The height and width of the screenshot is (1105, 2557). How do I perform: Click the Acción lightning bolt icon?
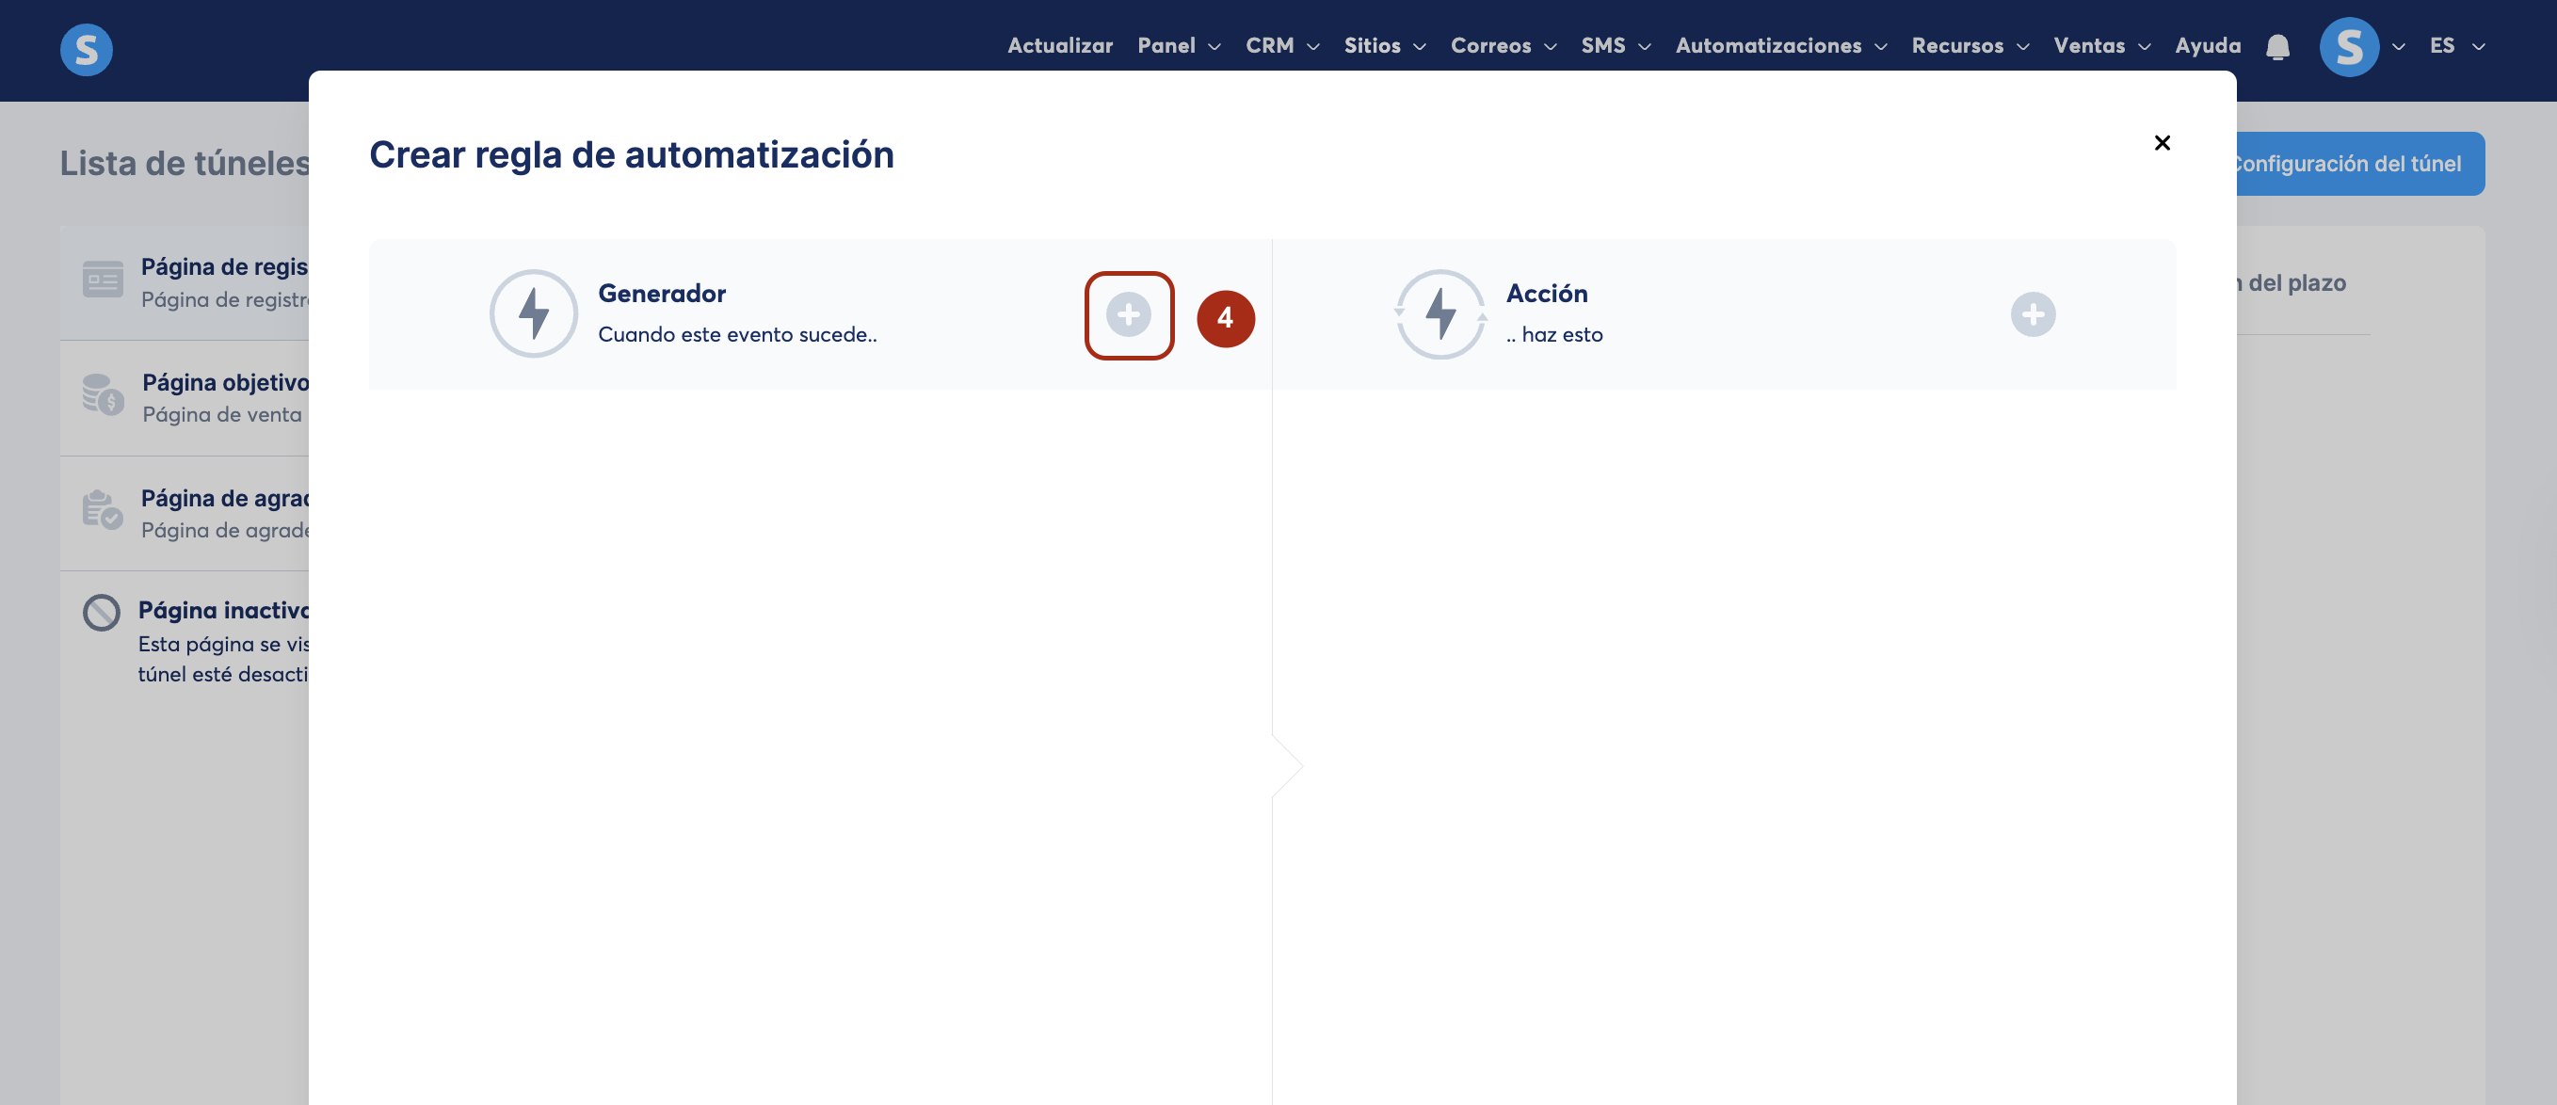tap(1440, 313)
